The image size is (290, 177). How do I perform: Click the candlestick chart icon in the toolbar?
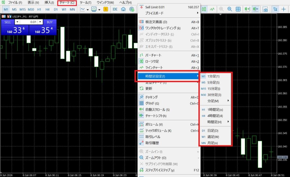tap(204, 9)
